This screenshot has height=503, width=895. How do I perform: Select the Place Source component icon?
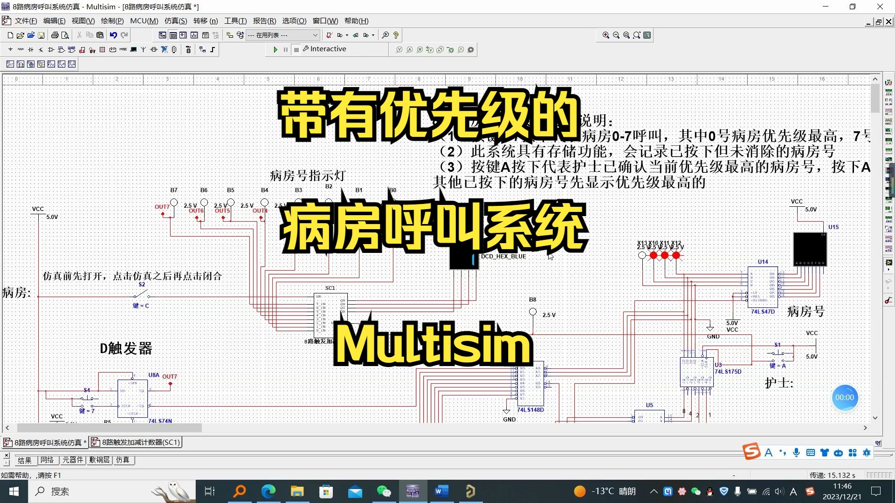[10, 49]
